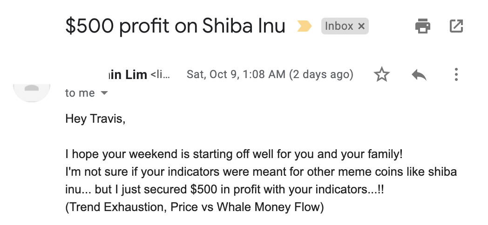Click the line mentioning 'other meme coins'
The width and height of the screenshot is (488, 225).
[261, 172]
